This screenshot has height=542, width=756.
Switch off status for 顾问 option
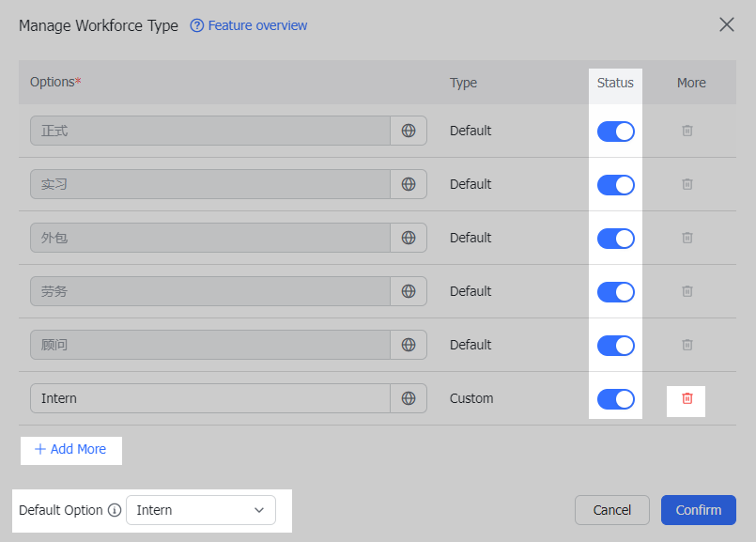point(615,346)
